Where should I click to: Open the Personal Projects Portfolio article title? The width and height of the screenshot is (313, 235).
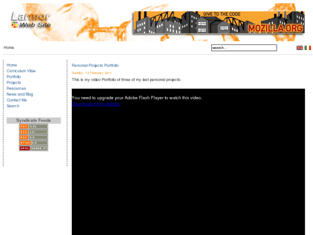(x=95, y=66)
